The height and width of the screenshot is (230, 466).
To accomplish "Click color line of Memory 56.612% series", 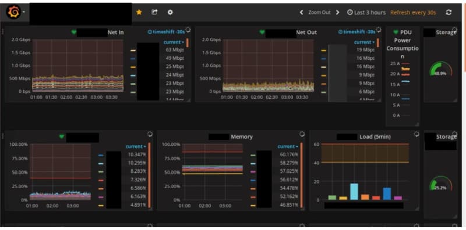I will click(x=253, y=180).
